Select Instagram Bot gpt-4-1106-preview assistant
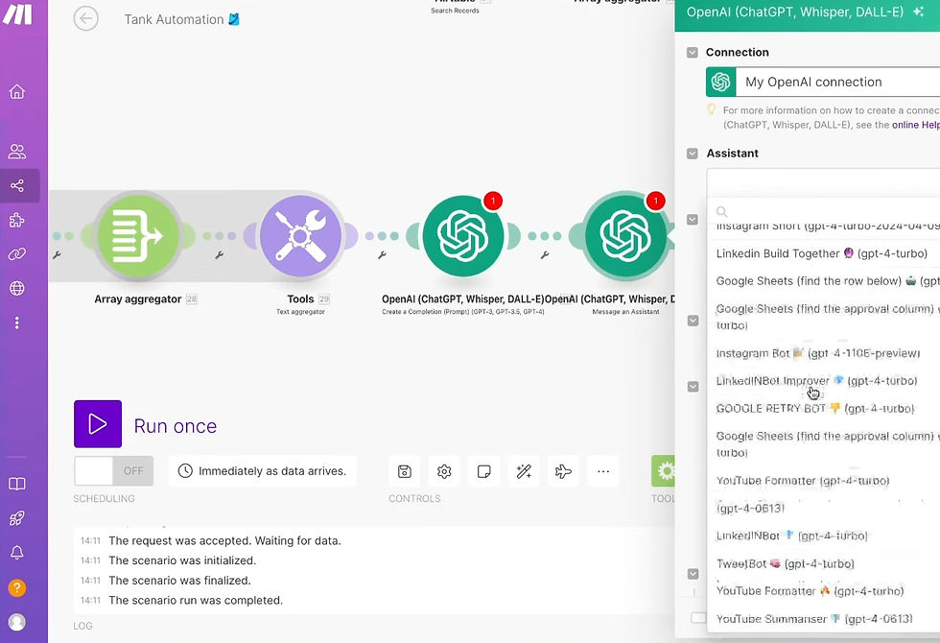This screenshot has height=643, width=940. coord(824,353)
